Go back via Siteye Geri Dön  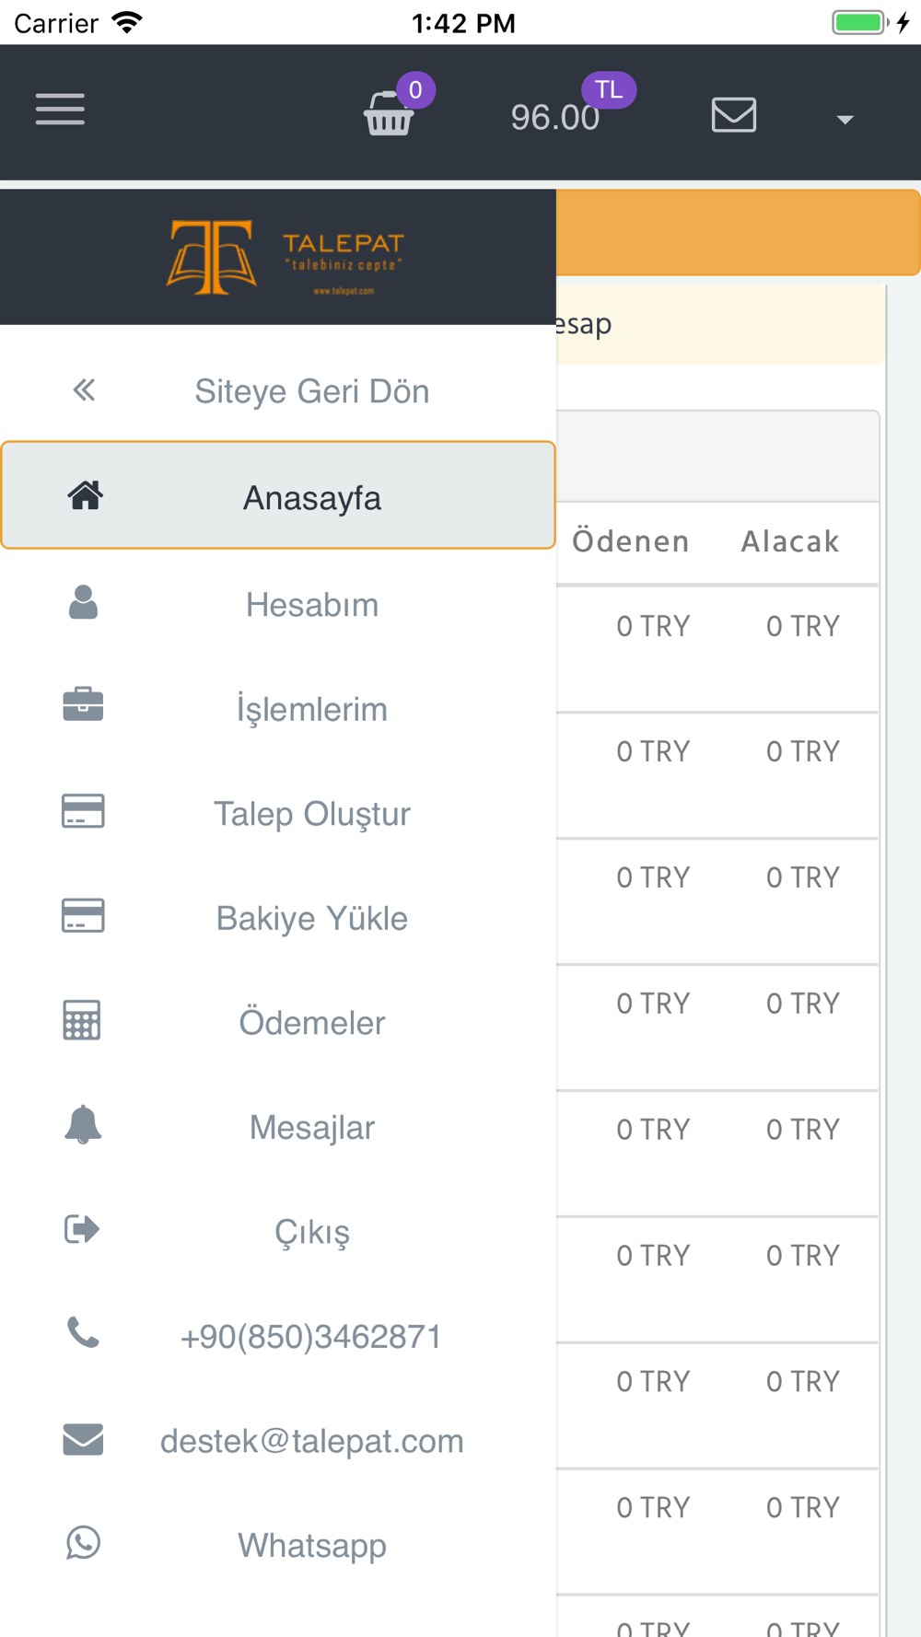(x=311, y=391)
